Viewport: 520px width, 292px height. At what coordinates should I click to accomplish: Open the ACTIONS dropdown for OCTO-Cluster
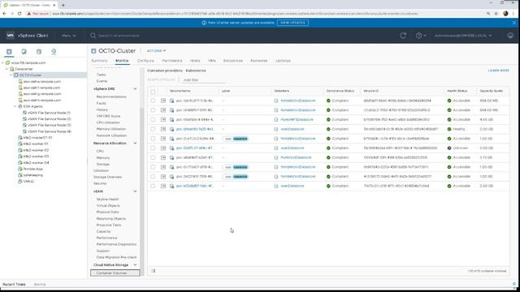click(156, 50)
